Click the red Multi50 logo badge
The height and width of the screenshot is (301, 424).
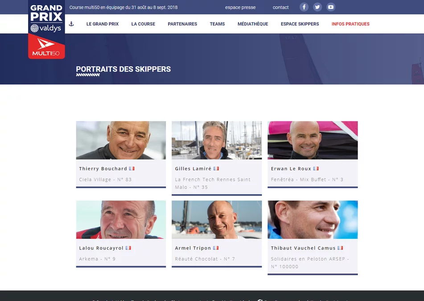coord(46,46)
